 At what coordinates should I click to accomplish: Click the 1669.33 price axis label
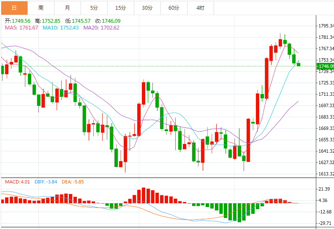(326, 128)
